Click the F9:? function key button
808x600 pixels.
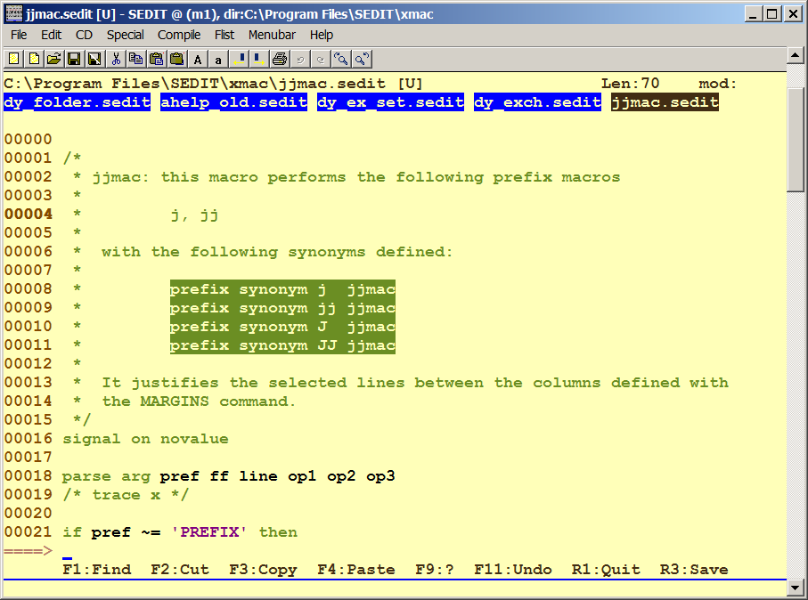click(435, 570)
